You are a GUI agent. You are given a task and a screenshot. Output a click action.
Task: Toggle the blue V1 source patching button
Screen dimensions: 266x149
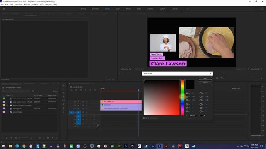[71, 112]
